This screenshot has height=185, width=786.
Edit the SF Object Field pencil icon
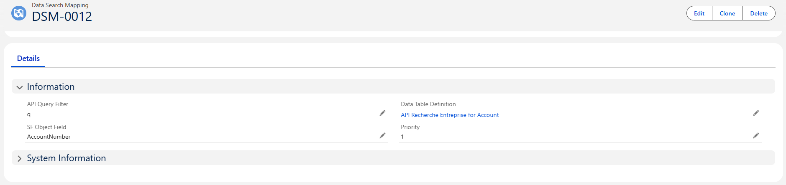pos(382,136)
